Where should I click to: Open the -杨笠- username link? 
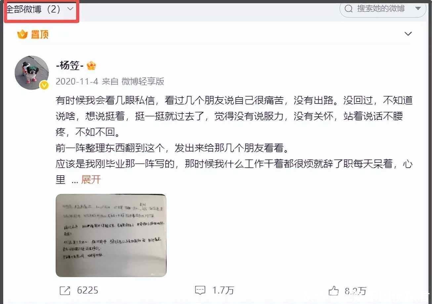click(69, 65)
